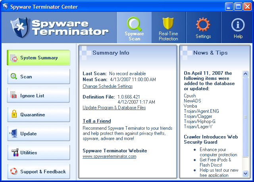The width and height of the screenshot is (254, 182).
Task: Maximize the Spyware Terminator Center window
Action: click(238, 7)
